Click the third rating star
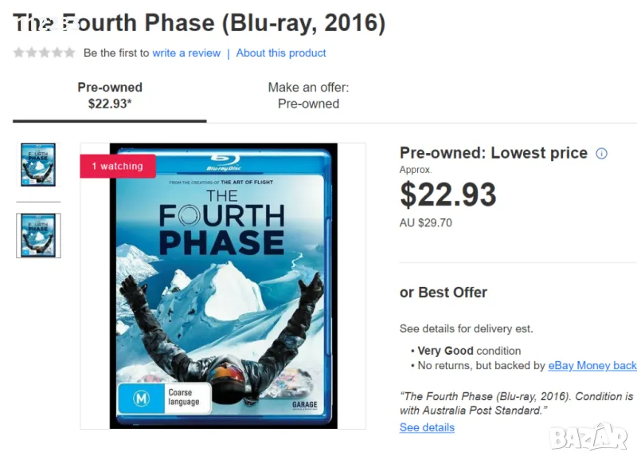This screenshot has height=460, width=637. click(x=44, y=53)
